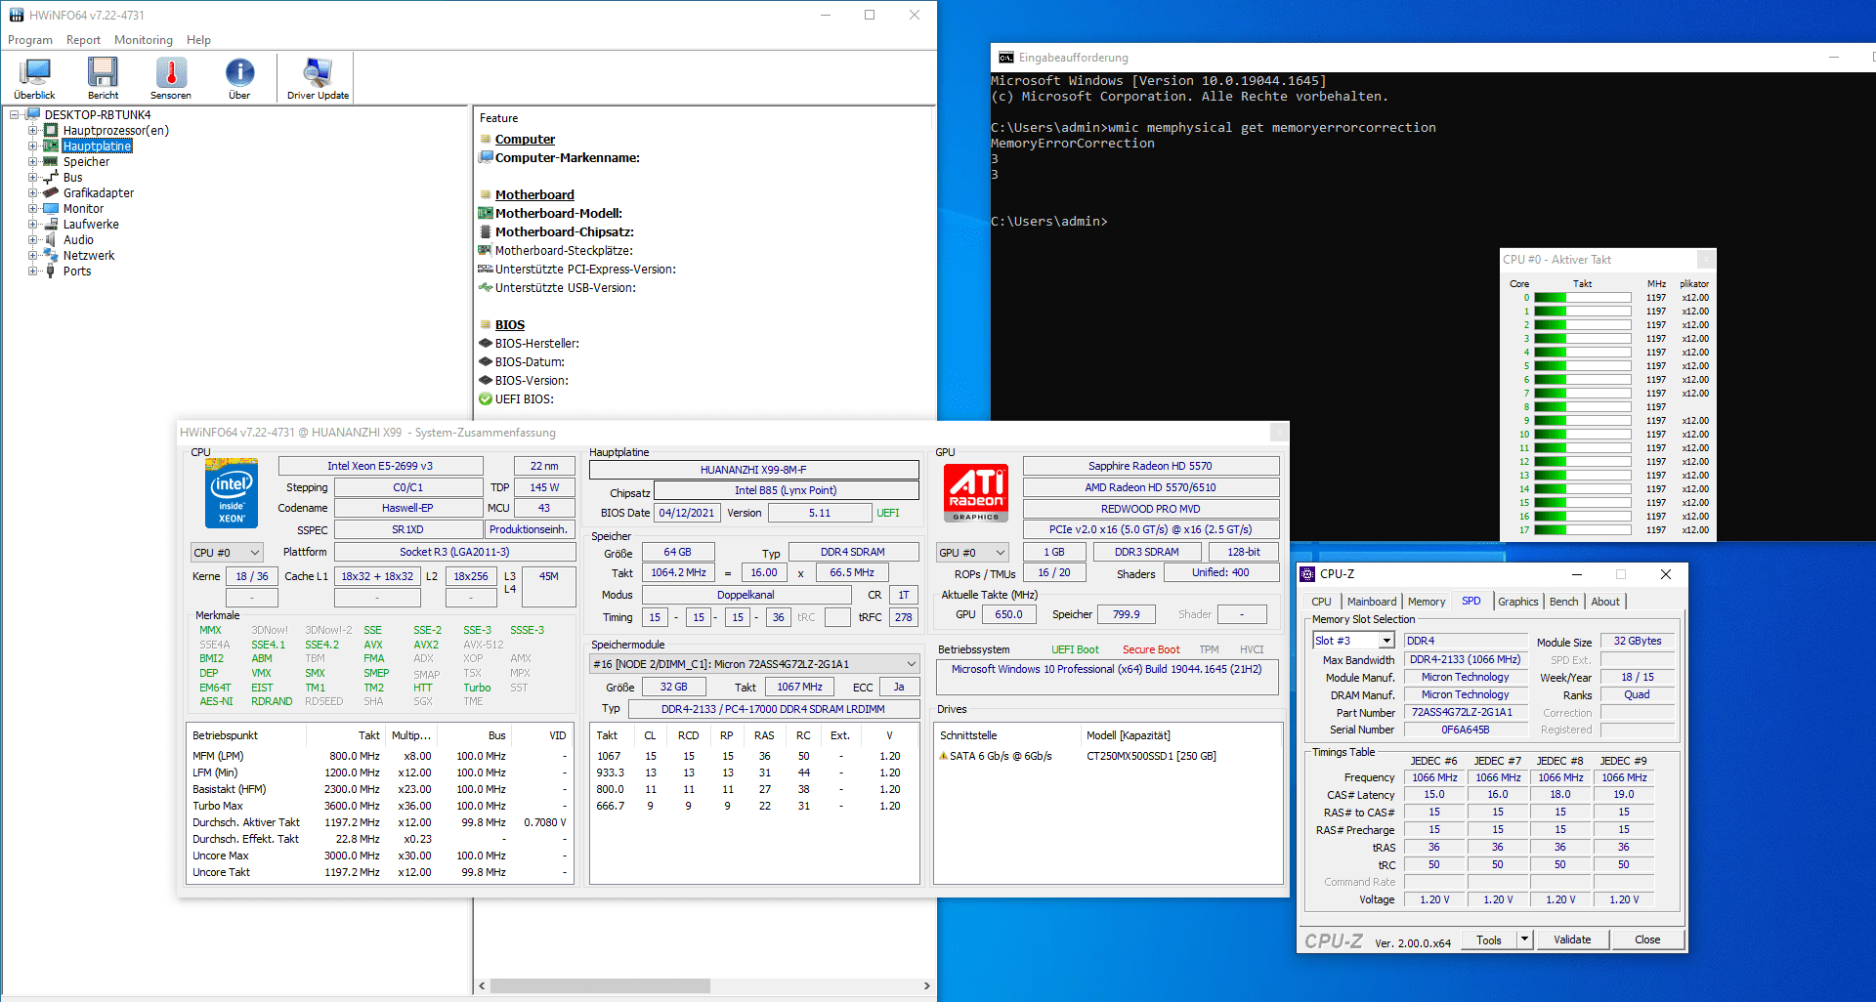Click the HWiNFO64 title bar icon

17,15
